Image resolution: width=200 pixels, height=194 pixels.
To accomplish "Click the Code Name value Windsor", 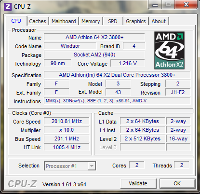I will coord(70,46).
